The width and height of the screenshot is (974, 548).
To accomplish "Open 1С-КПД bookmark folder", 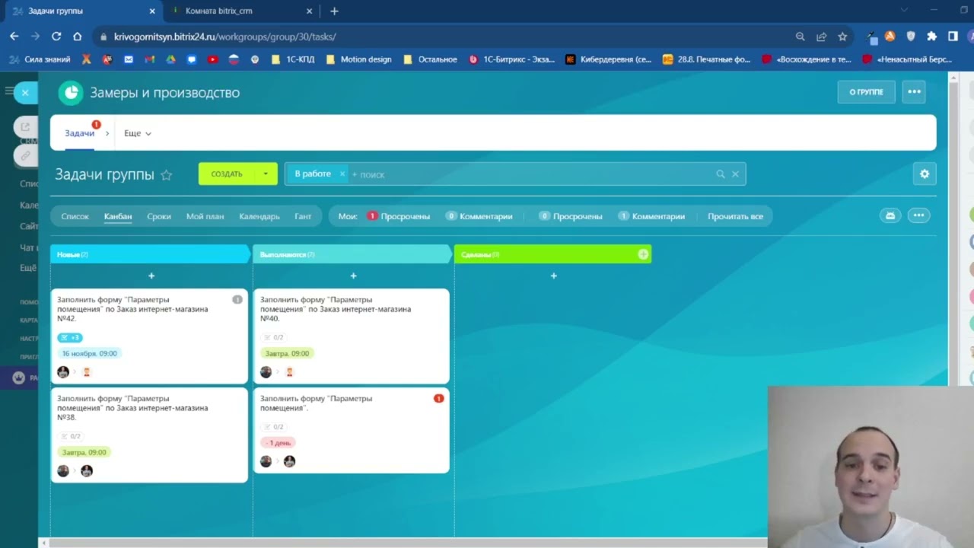I will point(293,59).
